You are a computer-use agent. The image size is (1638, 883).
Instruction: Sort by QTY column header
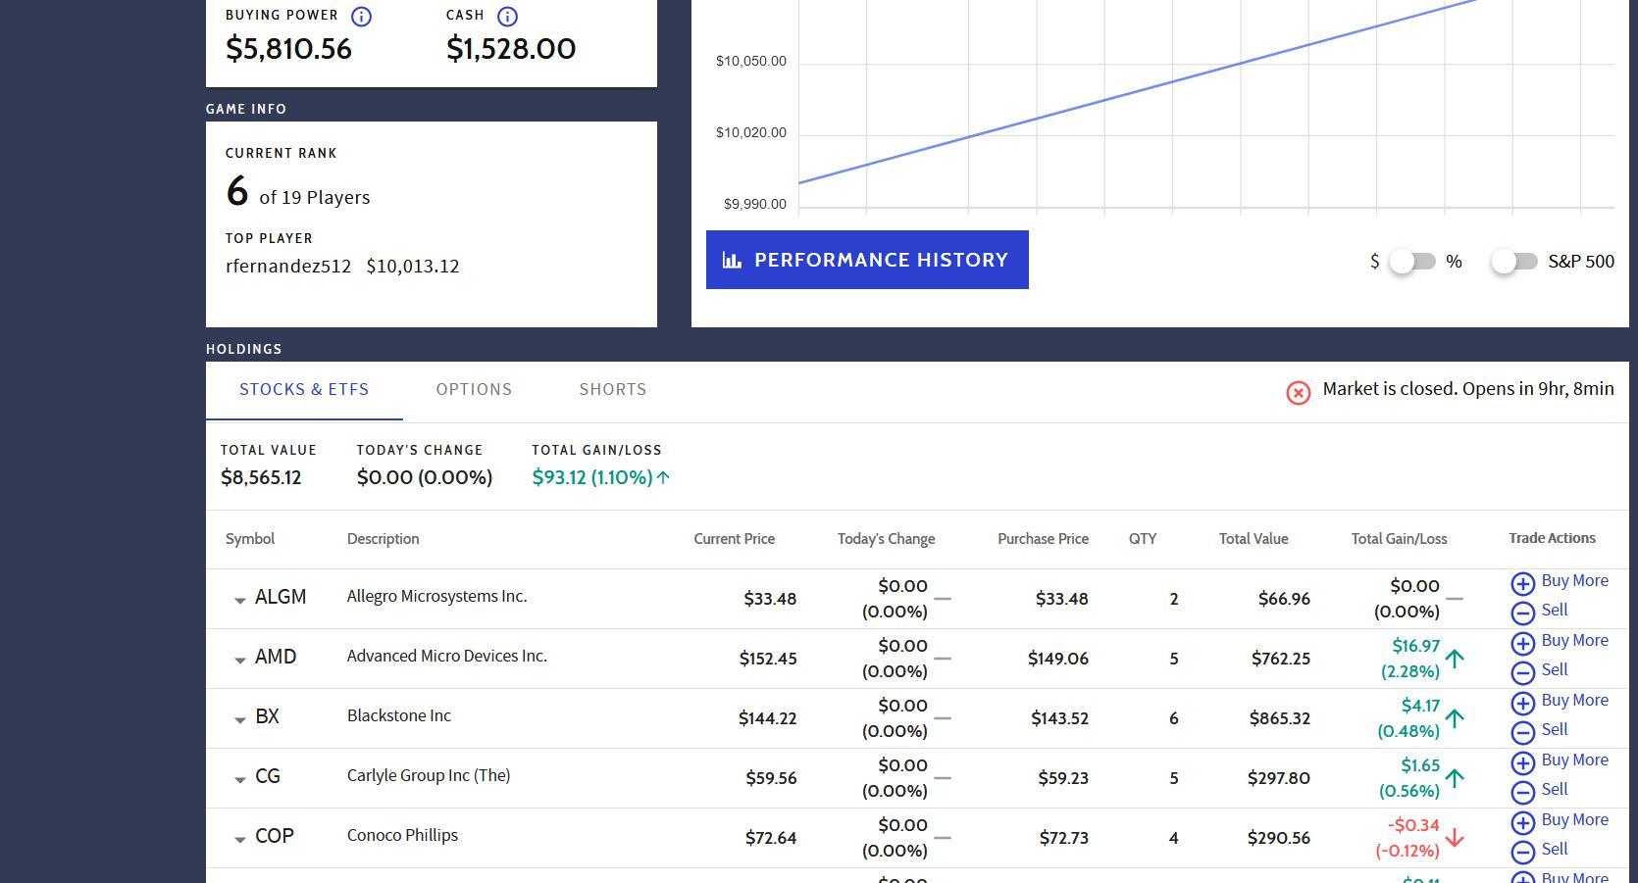click(x=1143, y=539)
